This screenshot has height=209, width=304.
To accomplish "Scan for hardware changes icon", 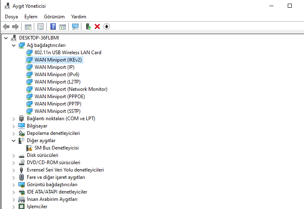I will [75, 26].
